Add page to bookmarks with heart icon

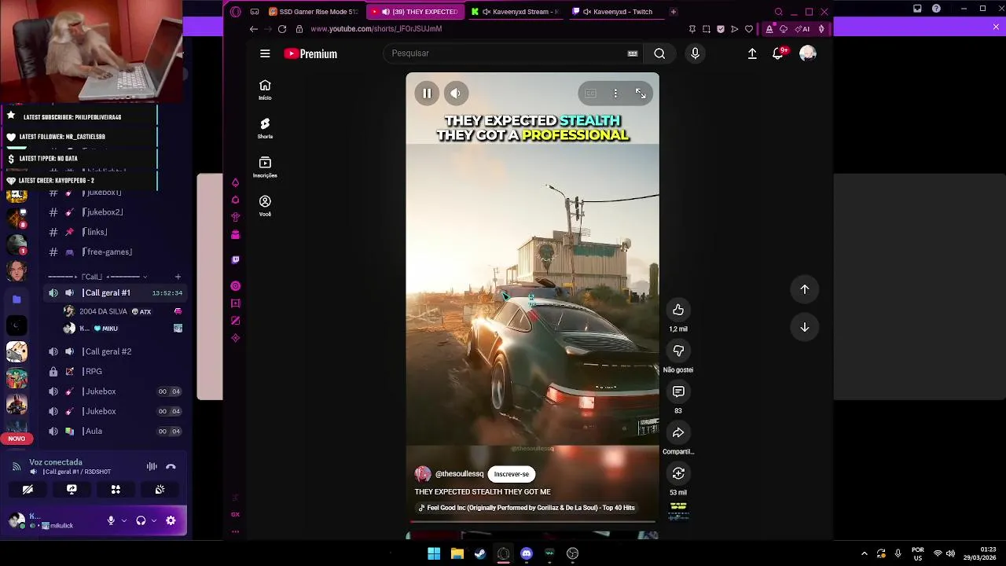click(x=749, y=29)
